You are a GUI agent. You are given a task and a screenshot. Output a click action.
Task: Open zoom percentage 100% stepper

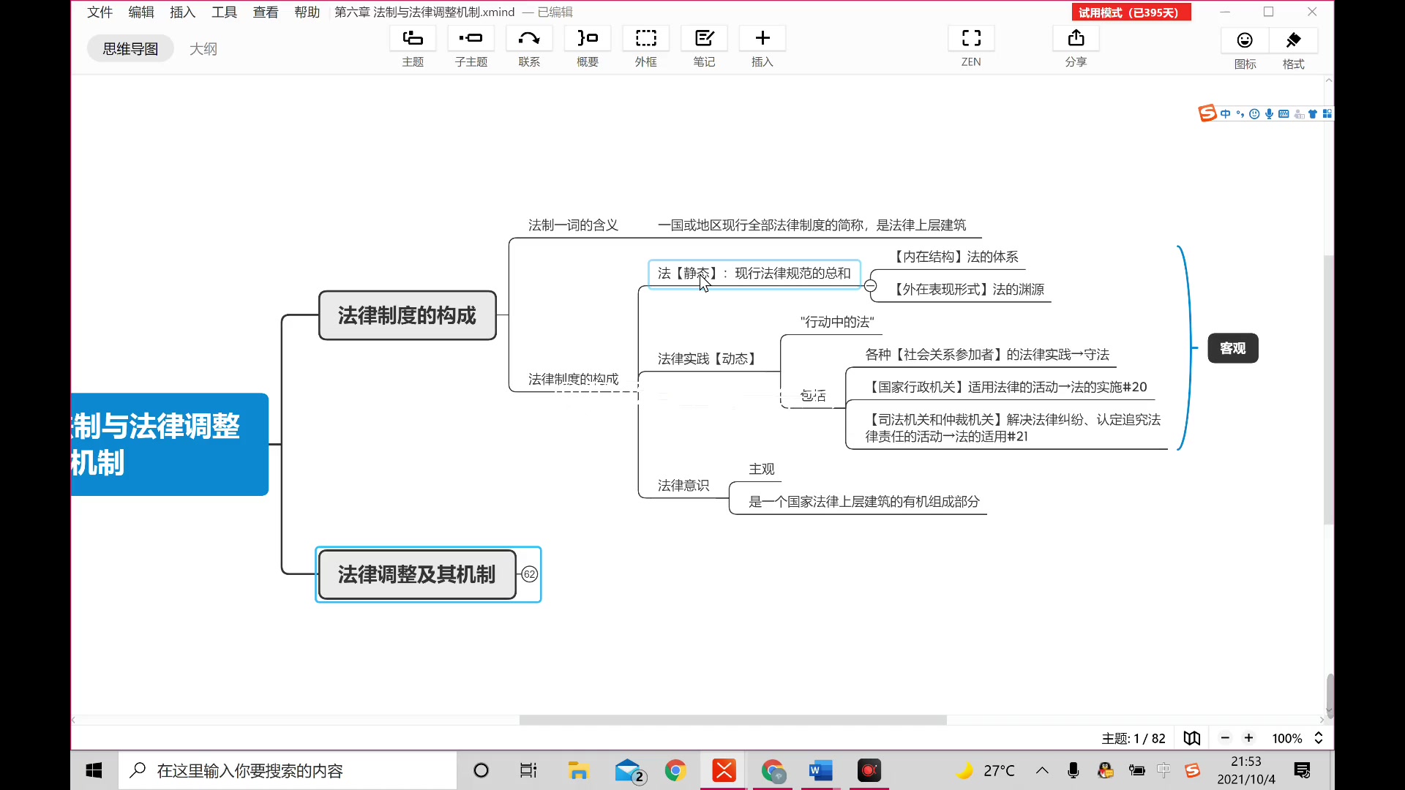coord(1319,738)
